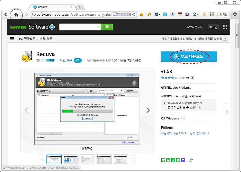Viewport: 241px width, 172px height.
Task: Click the Recuva hard-hat app icon
Action: 27,56
